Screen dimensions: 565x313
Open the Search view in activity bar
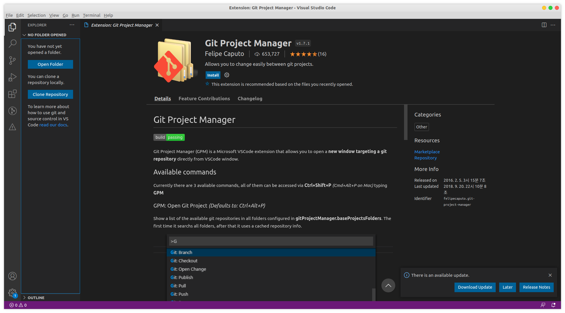pos(12,43)
